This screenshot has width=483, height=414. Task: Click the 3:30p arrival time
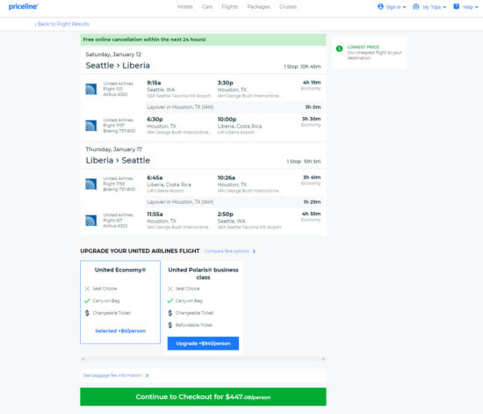225,83
